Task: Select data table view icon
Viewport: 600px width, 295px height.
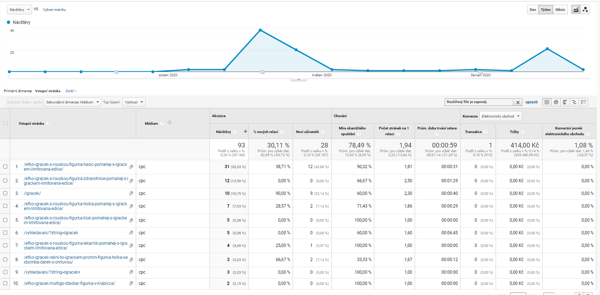Action: (x=547, y=102)
